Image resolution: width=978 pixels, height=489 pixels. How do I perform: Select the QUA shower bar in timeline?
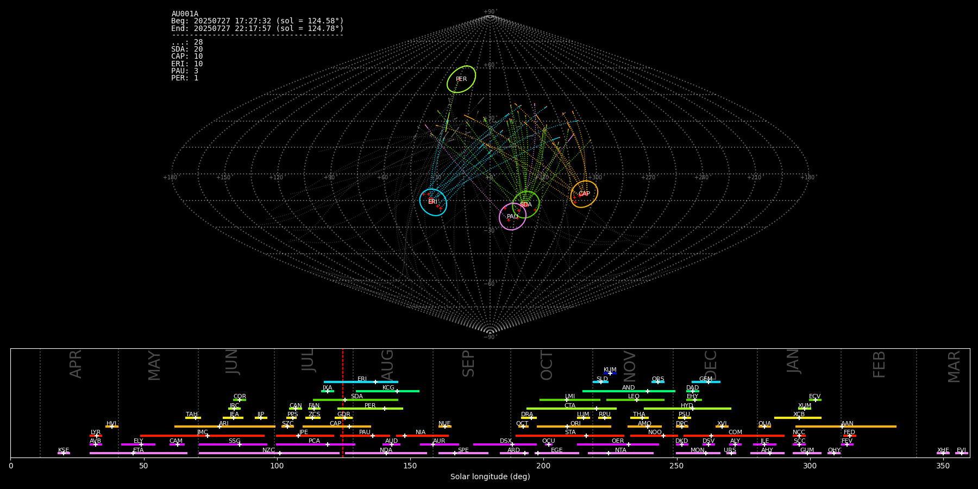coord(764,427)
